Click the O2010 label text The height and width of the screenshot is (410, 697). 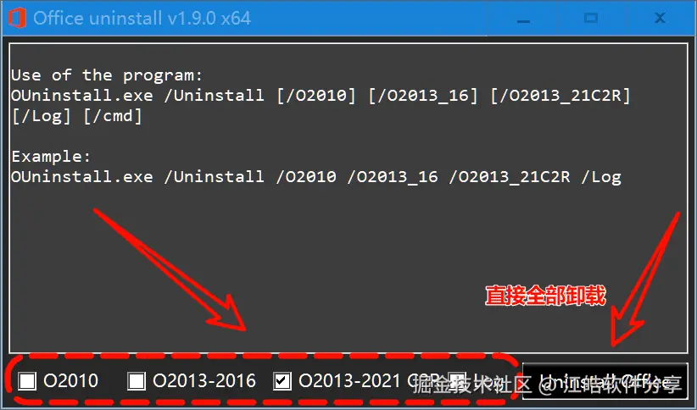coord(70,381)
